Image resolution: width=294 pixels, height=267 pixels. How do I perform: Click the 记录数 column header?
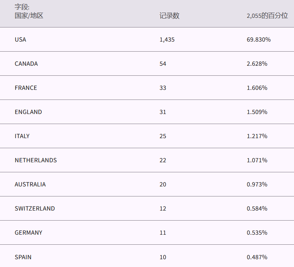(169, 16)
